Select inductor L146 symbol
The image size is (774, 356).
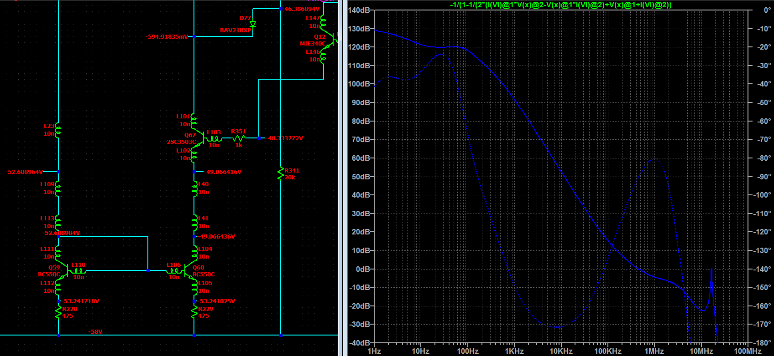point(324,56)
